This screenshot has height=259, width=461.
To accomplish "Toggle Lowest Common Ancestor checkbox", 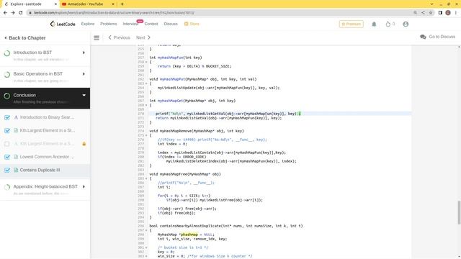I will (7, 157).
